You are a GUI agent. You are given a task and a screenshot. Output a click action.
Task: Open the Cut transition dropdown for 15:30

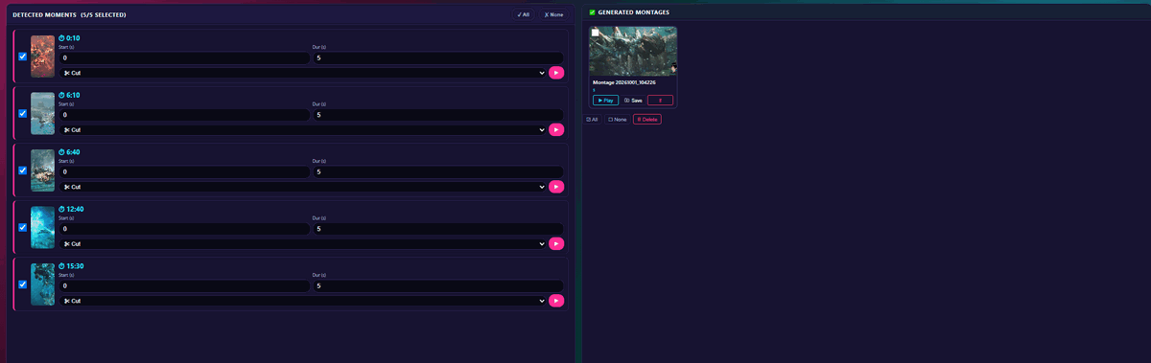[x=303, y=301]
